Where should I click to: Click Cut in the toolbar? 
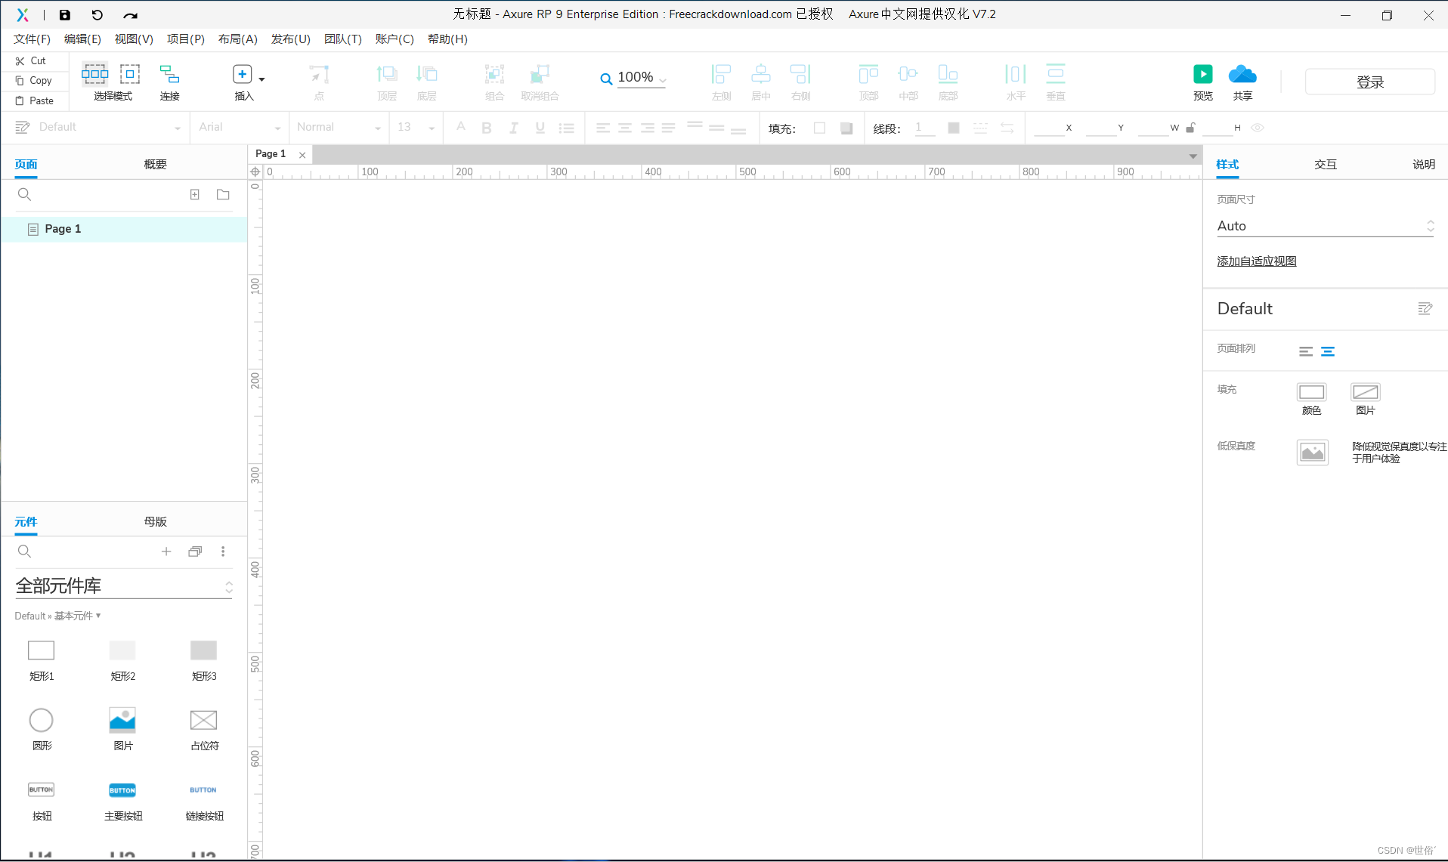click(x=31, y=60)
